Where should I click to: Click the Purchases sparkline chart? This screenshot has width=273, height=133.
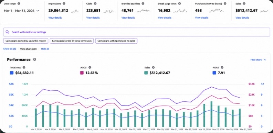point(216,11)
